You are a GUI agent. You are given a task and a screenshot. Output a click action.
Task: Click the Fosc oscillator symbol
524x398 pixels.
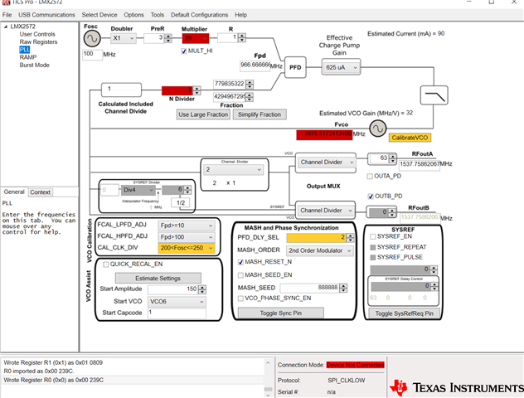pos(92,39)
